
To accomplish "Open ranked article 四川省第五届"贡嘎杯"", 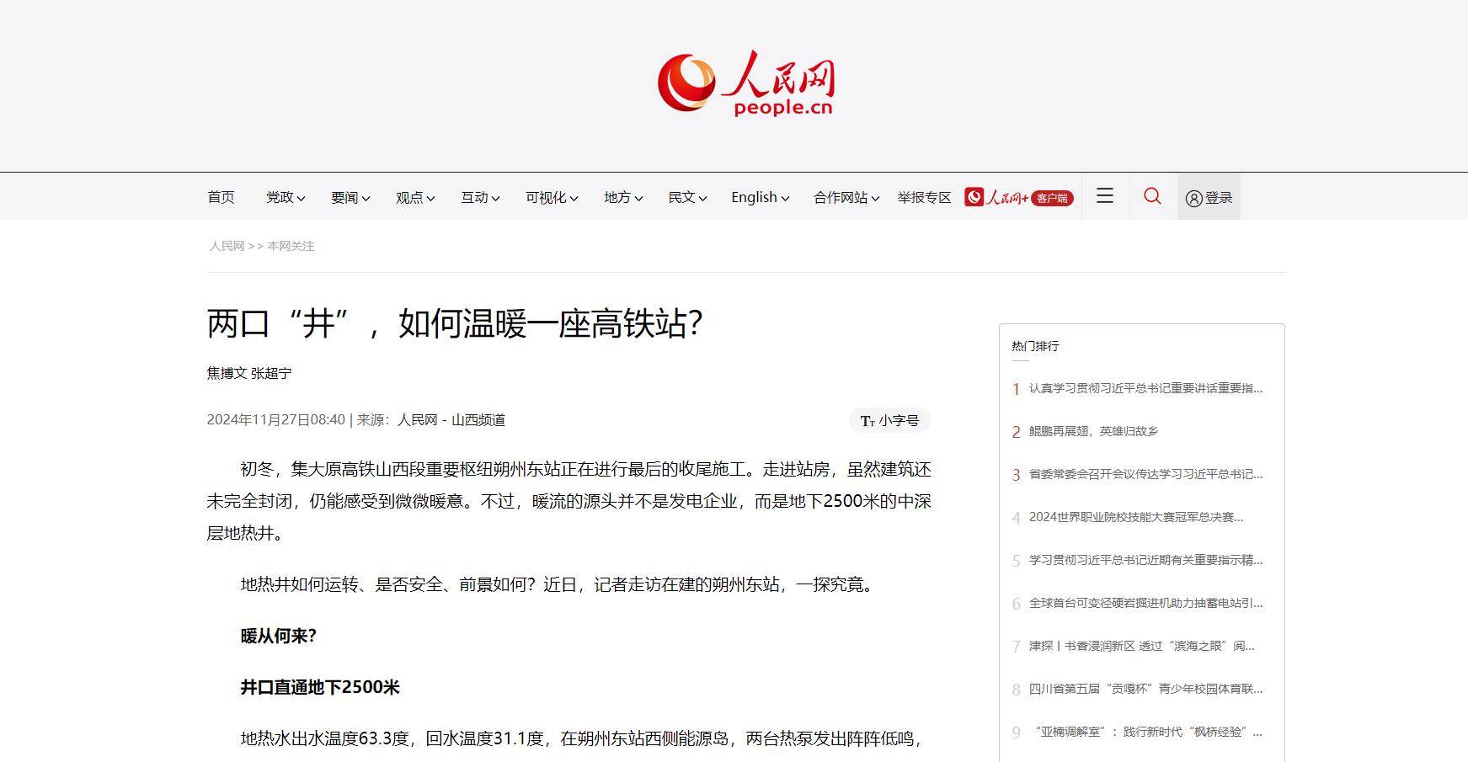I will [x=1145, y=689].
